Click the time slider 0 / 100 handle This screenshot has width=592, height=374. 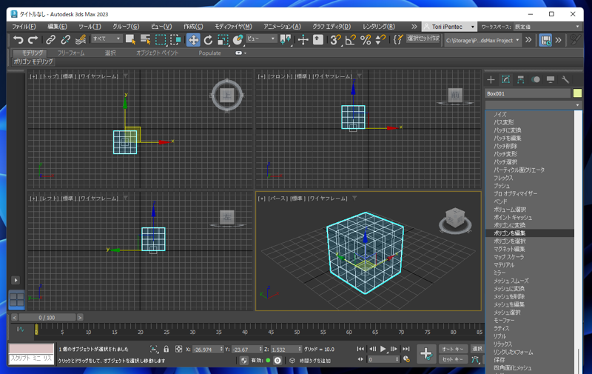[x=47, y=318]
